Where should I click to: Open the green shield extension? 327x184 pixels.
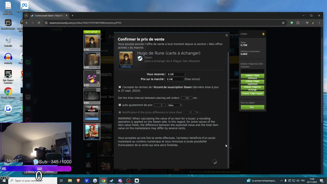pos(292,23)
